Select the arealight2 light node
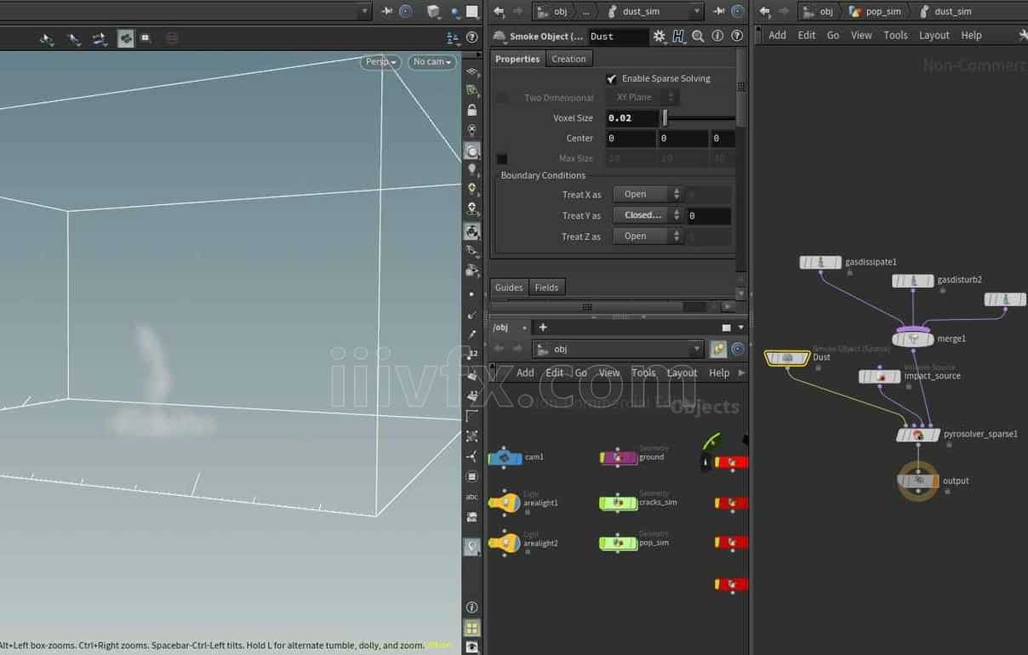Image resolution: width=1028 pixels, height=655 pixels. click(x=504, y=543)
